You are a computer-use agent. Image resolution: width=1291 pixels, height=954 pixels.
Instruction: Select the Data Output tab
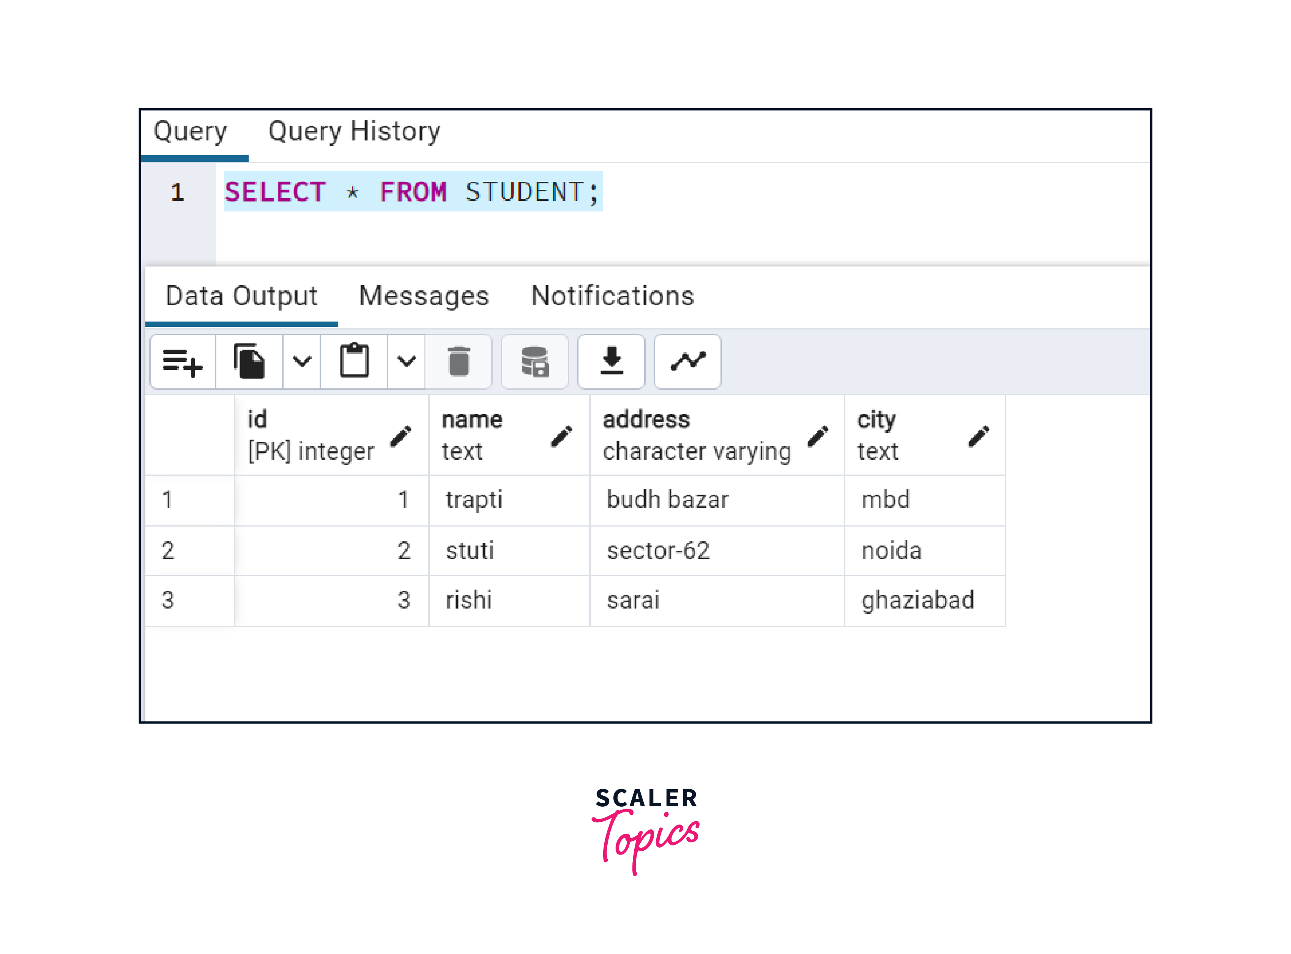click(241, 296)
